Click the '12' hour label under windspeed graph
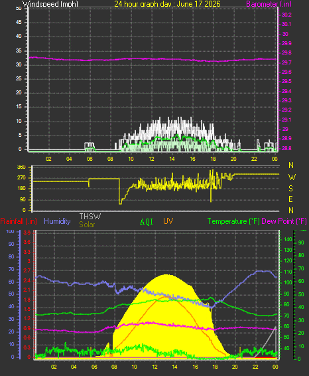This screenshot has width=309, height=376. (151, 159)
